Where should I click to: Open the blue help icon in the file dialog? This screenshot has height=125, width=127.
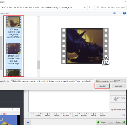124,13
